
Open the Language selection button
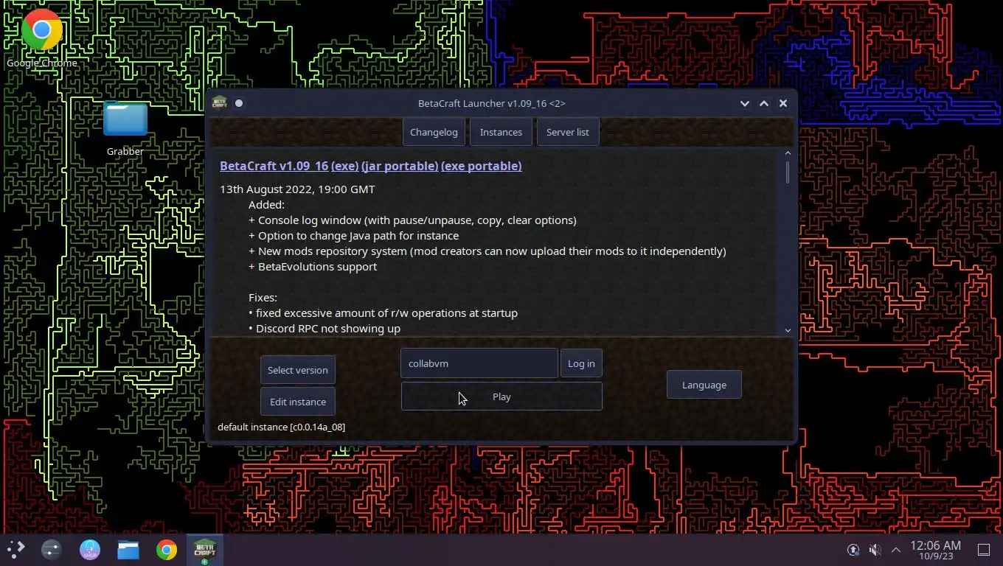(x=704, y=385)
